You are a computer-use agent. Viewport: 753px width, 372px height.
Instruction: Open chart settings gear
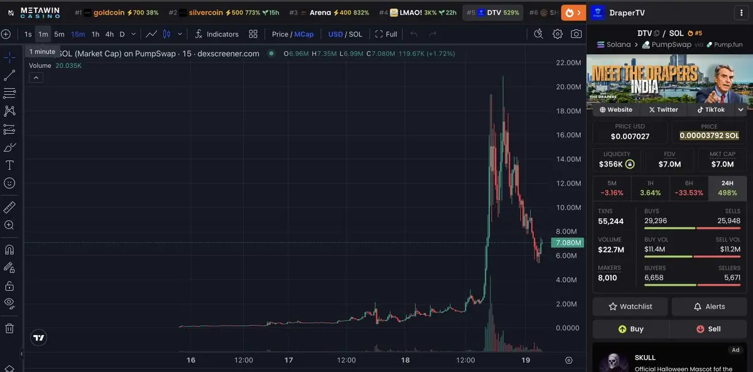coord(557,34)
